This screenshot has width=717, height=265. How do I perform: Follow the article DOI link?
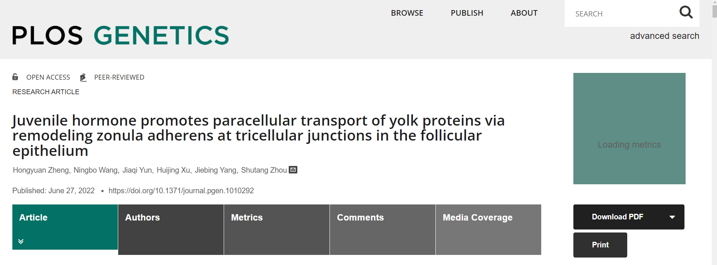click(181, 190)
